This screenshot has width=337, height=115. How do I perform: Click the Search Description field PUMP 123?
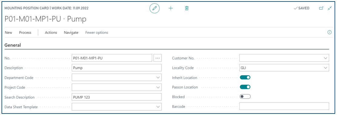(x=117, y=97)
